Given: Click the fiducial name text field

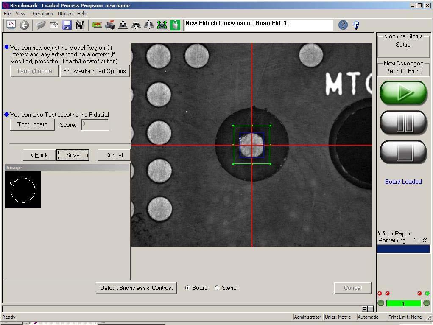Looking at the screenshot, I should click(259, 25).
